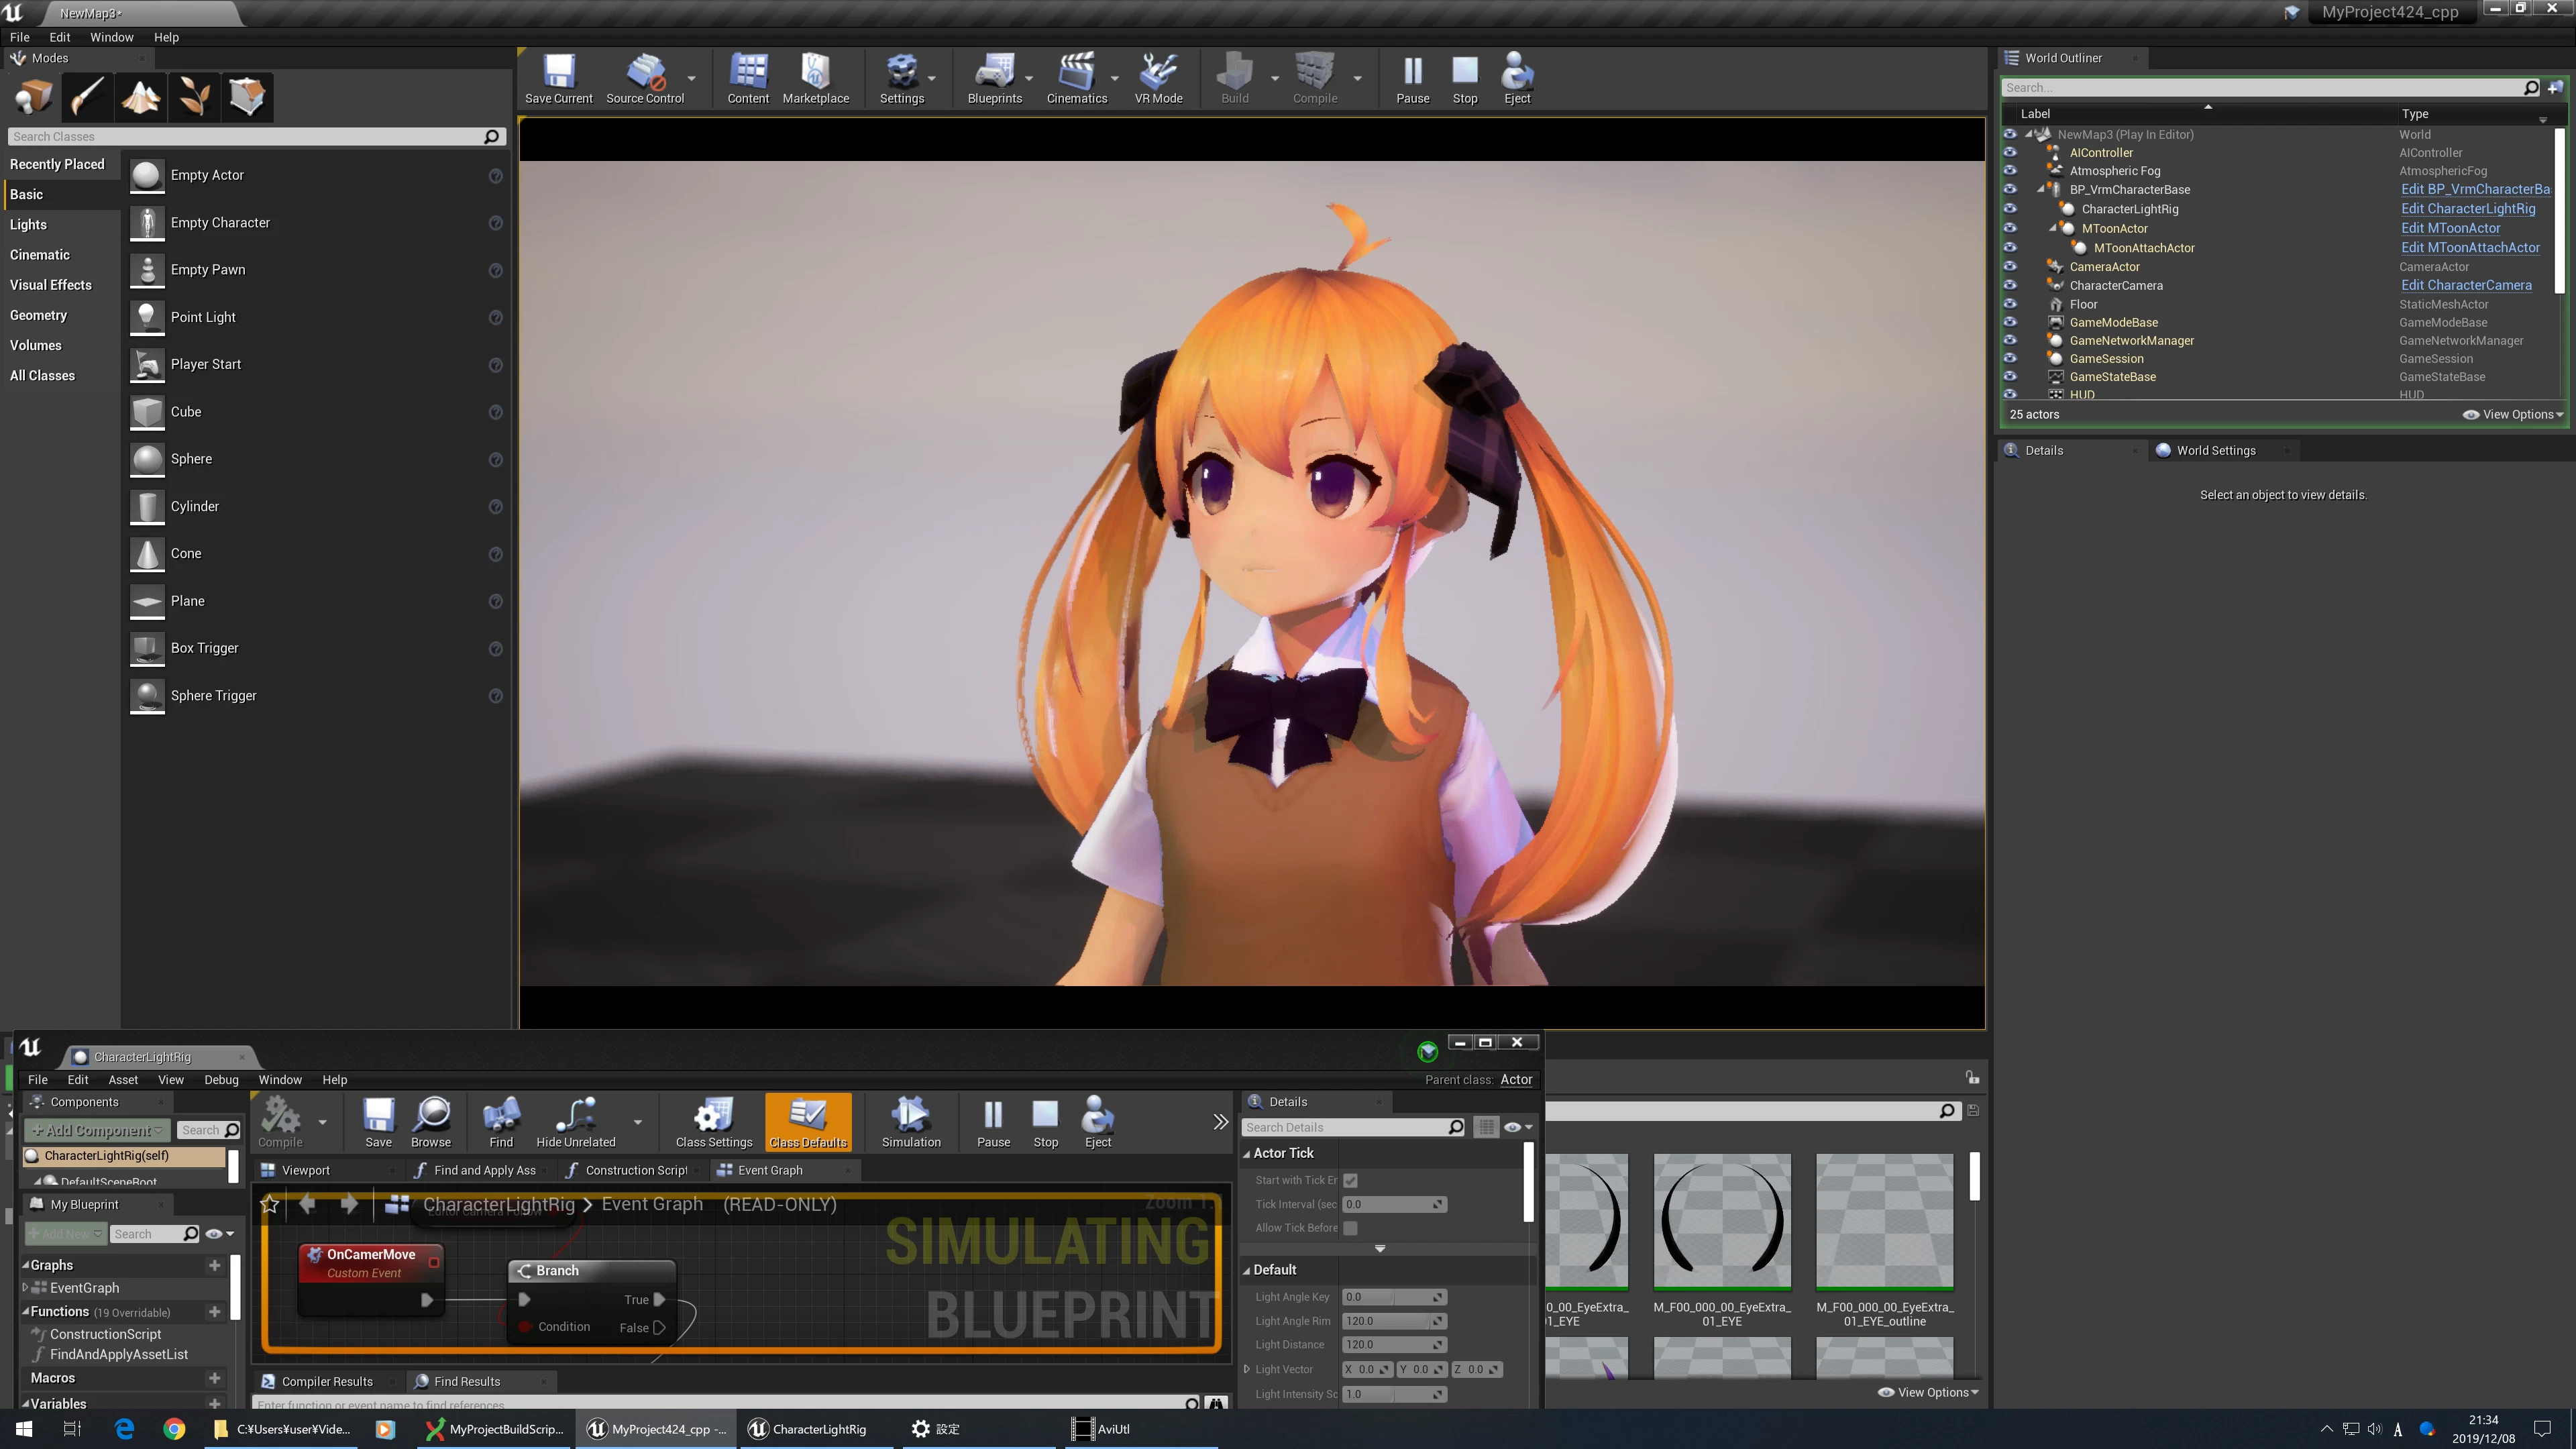
Task: Open the Window menu in main editor
Action: (111, 37)
